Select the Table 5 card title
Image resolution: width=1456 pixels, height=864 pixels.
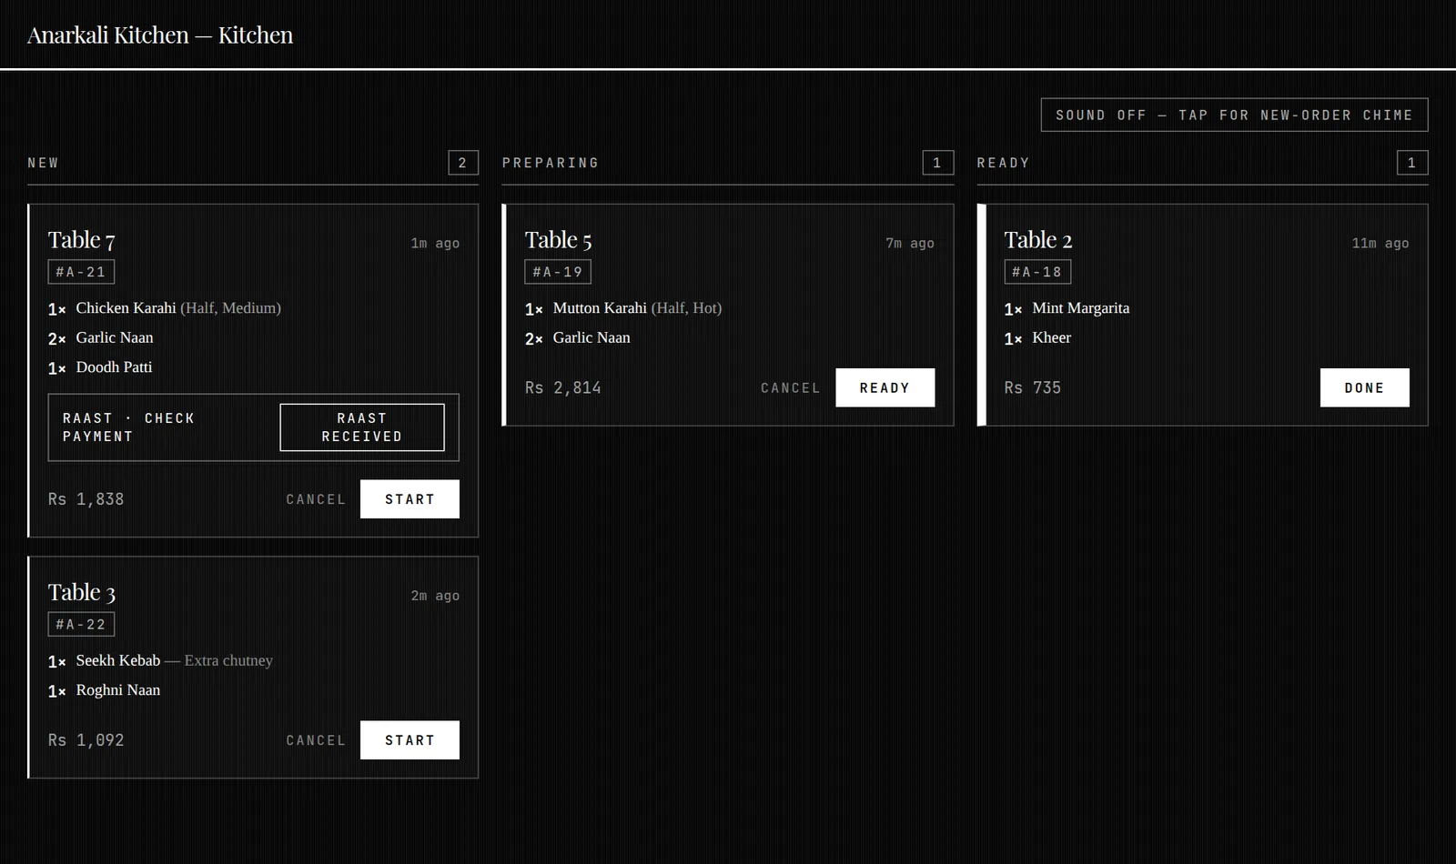pyautogui.click(x=558, y=240)
